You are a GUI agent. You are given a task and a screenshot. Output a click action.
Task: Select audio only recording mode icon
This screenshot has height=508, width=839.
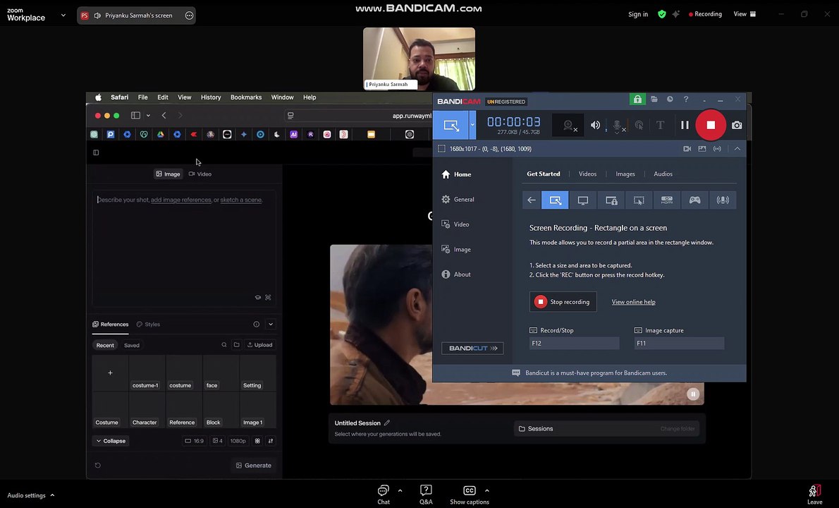coord(723,200)
